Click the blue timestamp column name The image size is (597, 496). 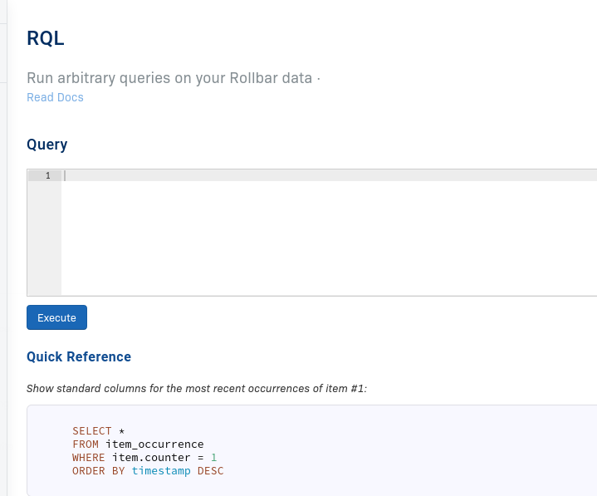160,471
